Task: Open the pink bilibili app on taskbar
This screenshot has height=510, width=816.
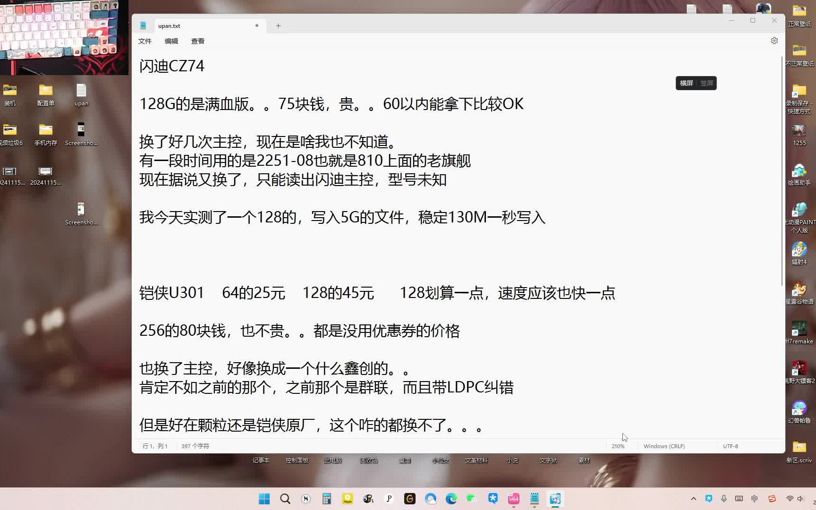Action: (x=514, y=499)
